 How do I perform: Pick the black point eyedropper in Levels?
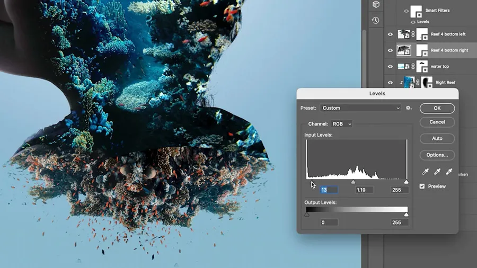425,172
